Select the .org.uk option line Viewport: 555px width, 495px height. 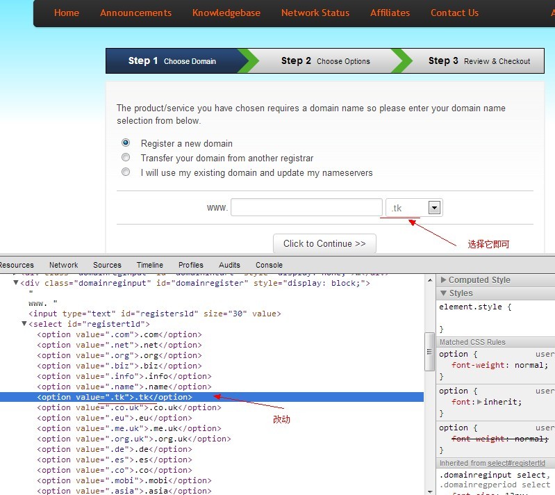(x=134, y=439)
